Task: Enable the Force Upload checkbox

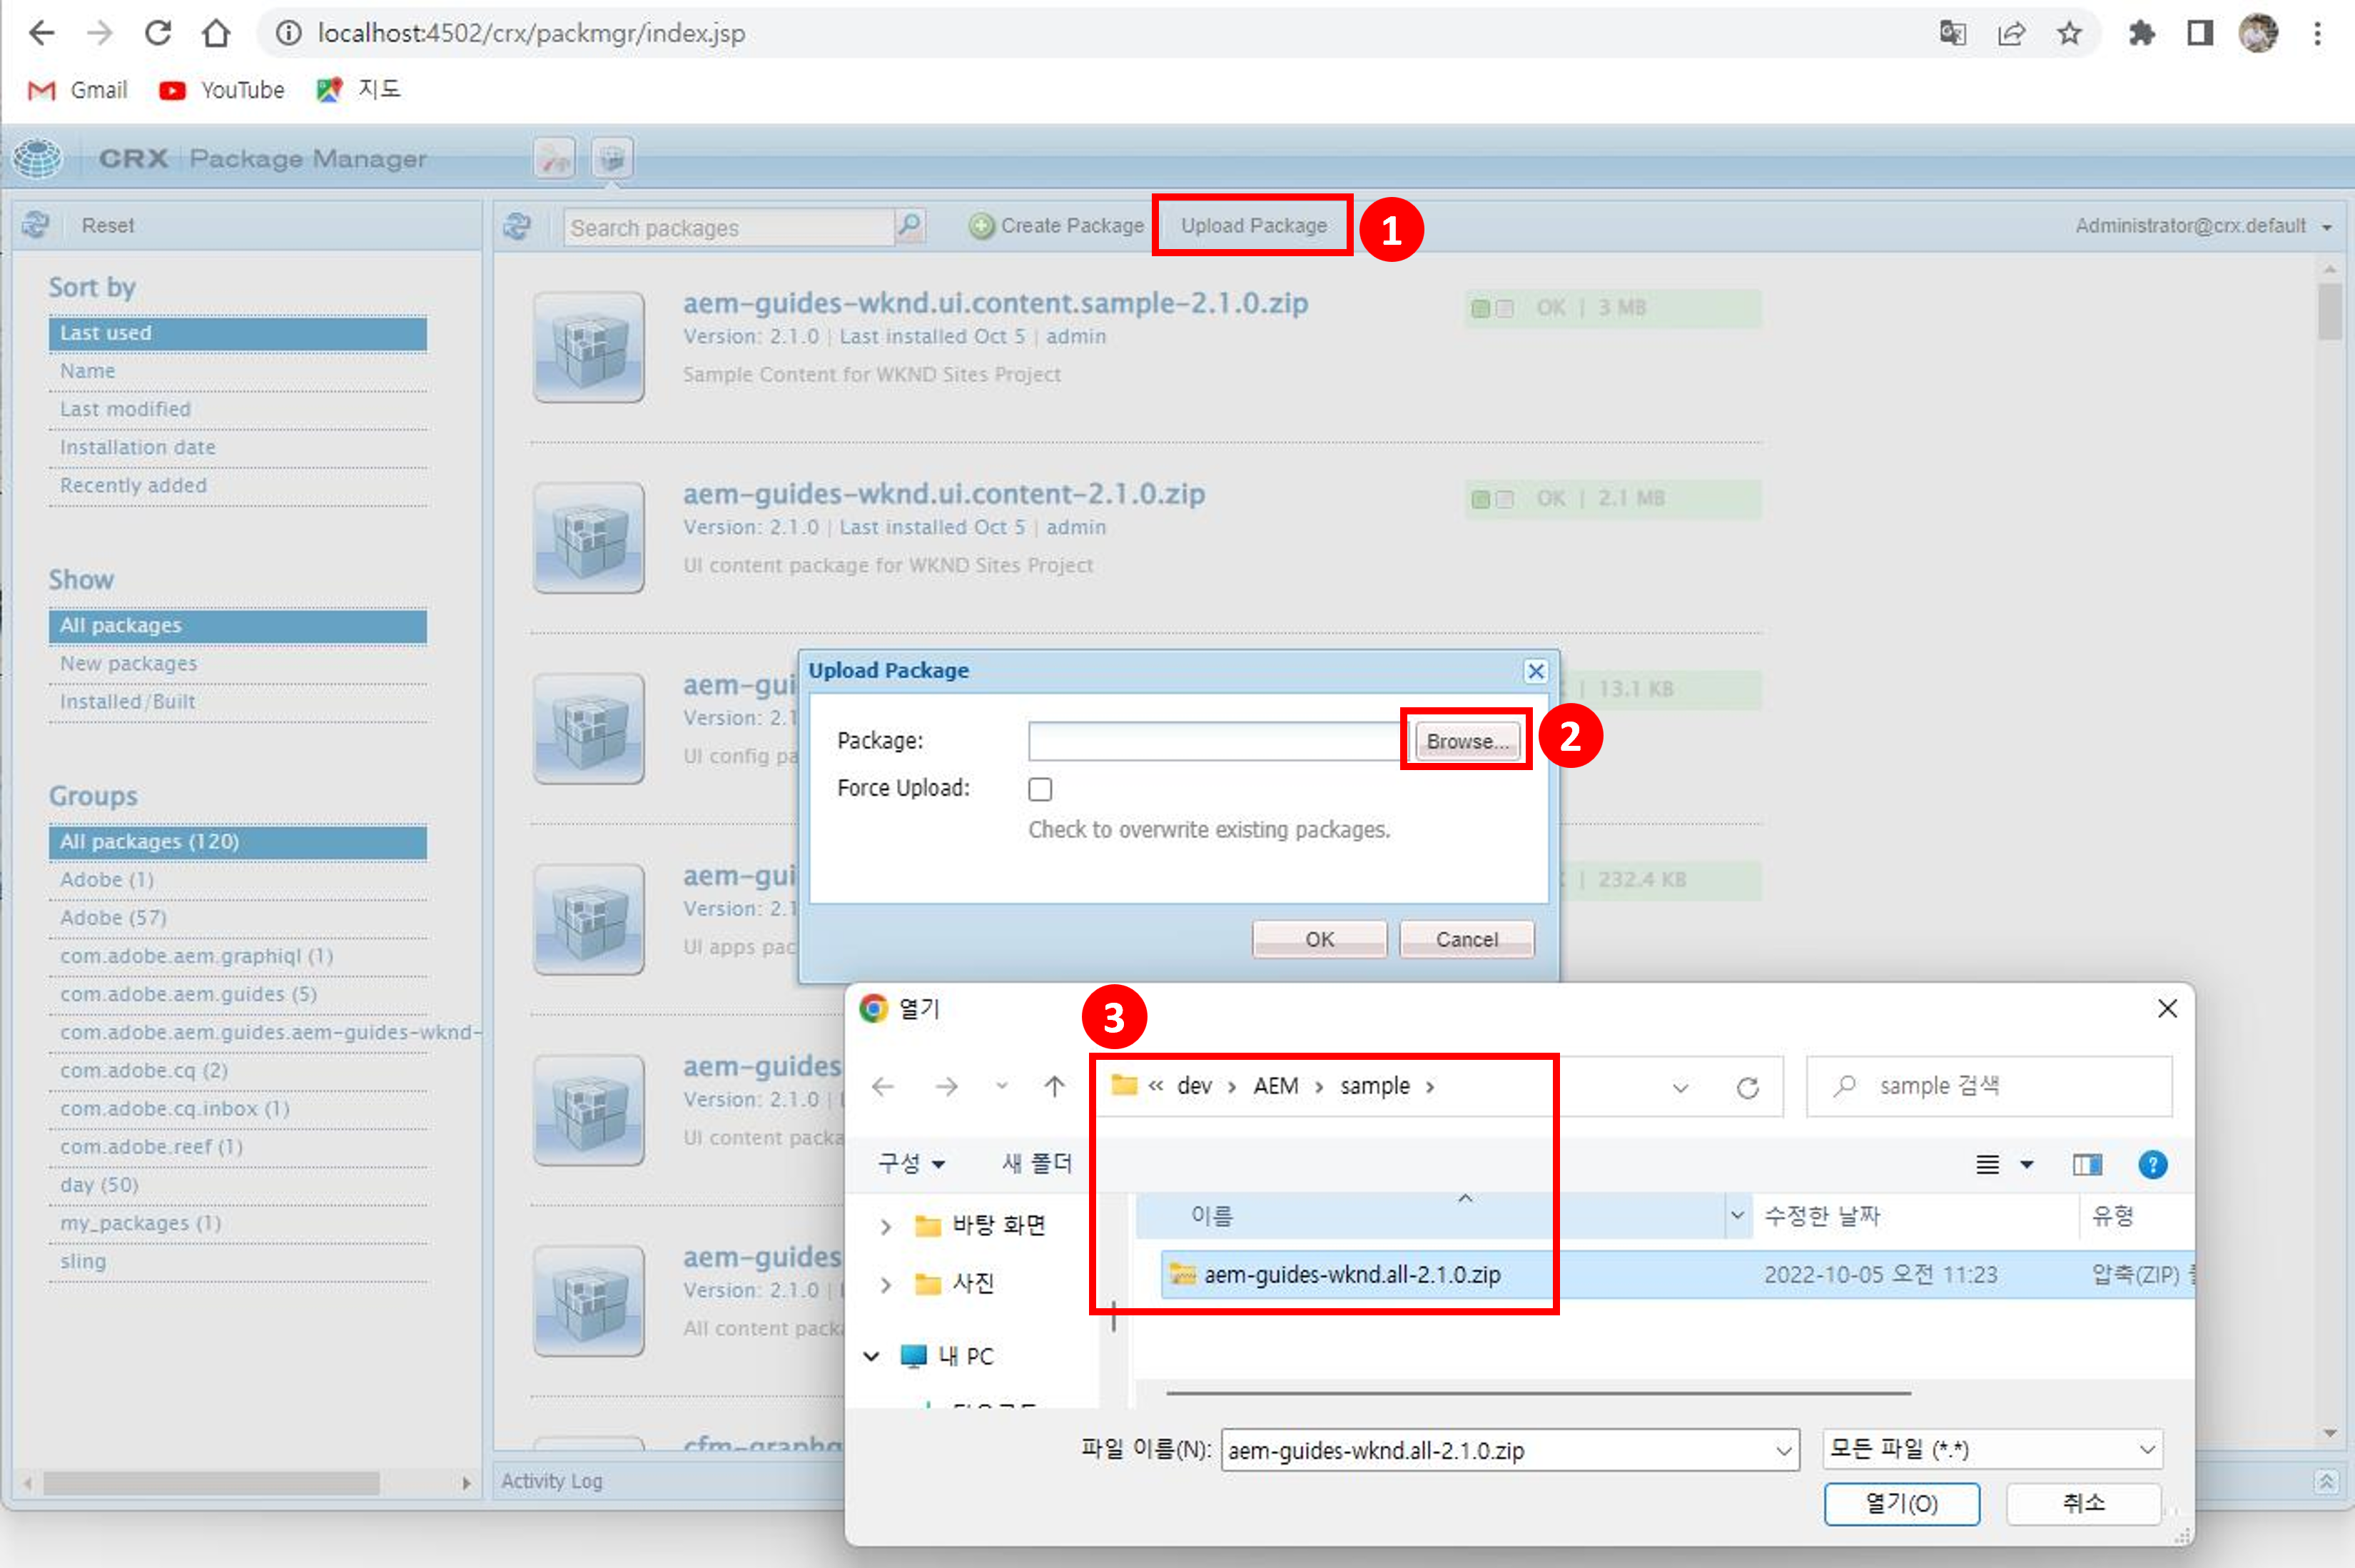Action: coord(1040,789)
